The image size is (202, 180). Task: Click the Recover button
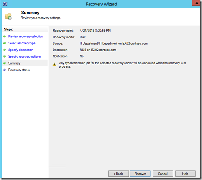pos(140,174)
